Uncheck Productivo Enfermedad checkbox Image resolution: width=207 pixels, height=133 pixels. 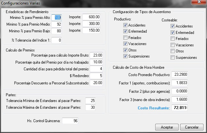[x=126, y=31]
